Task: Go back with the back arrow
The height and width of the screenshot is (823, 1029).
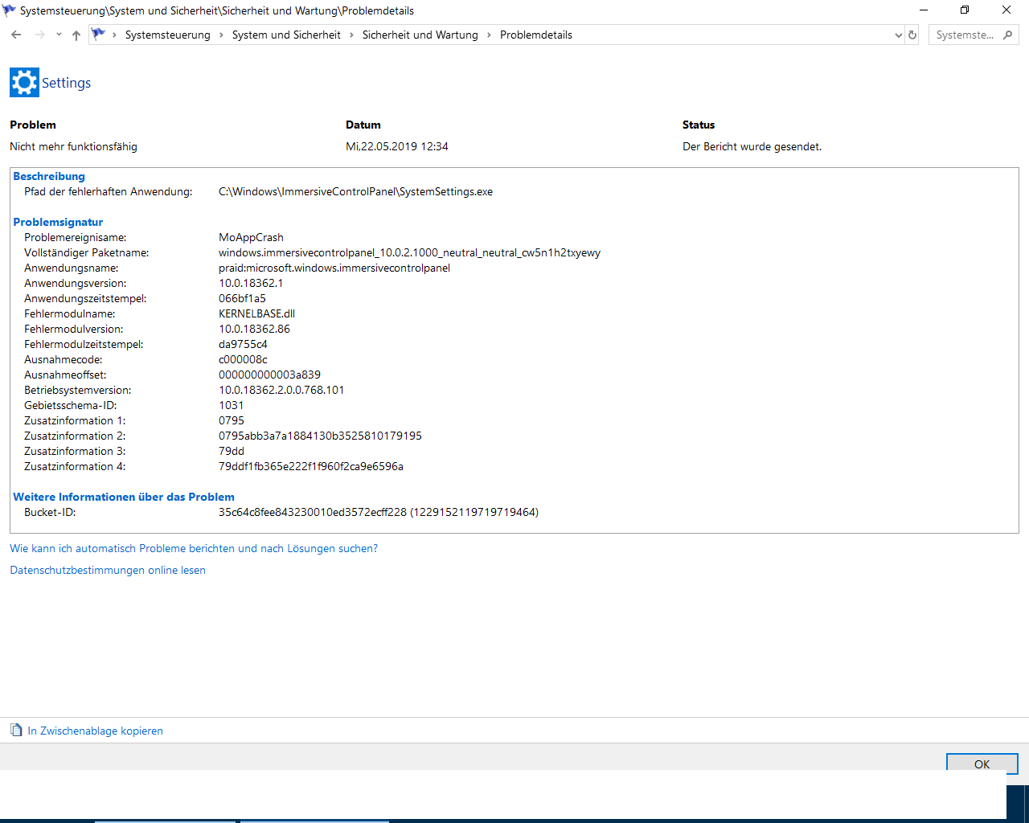Action: [16, 35]
